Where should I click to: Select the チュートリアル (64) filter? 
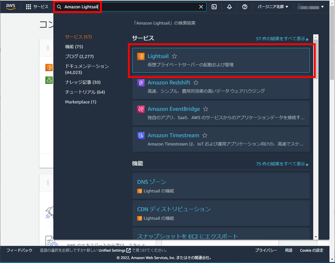pos(85,92)
